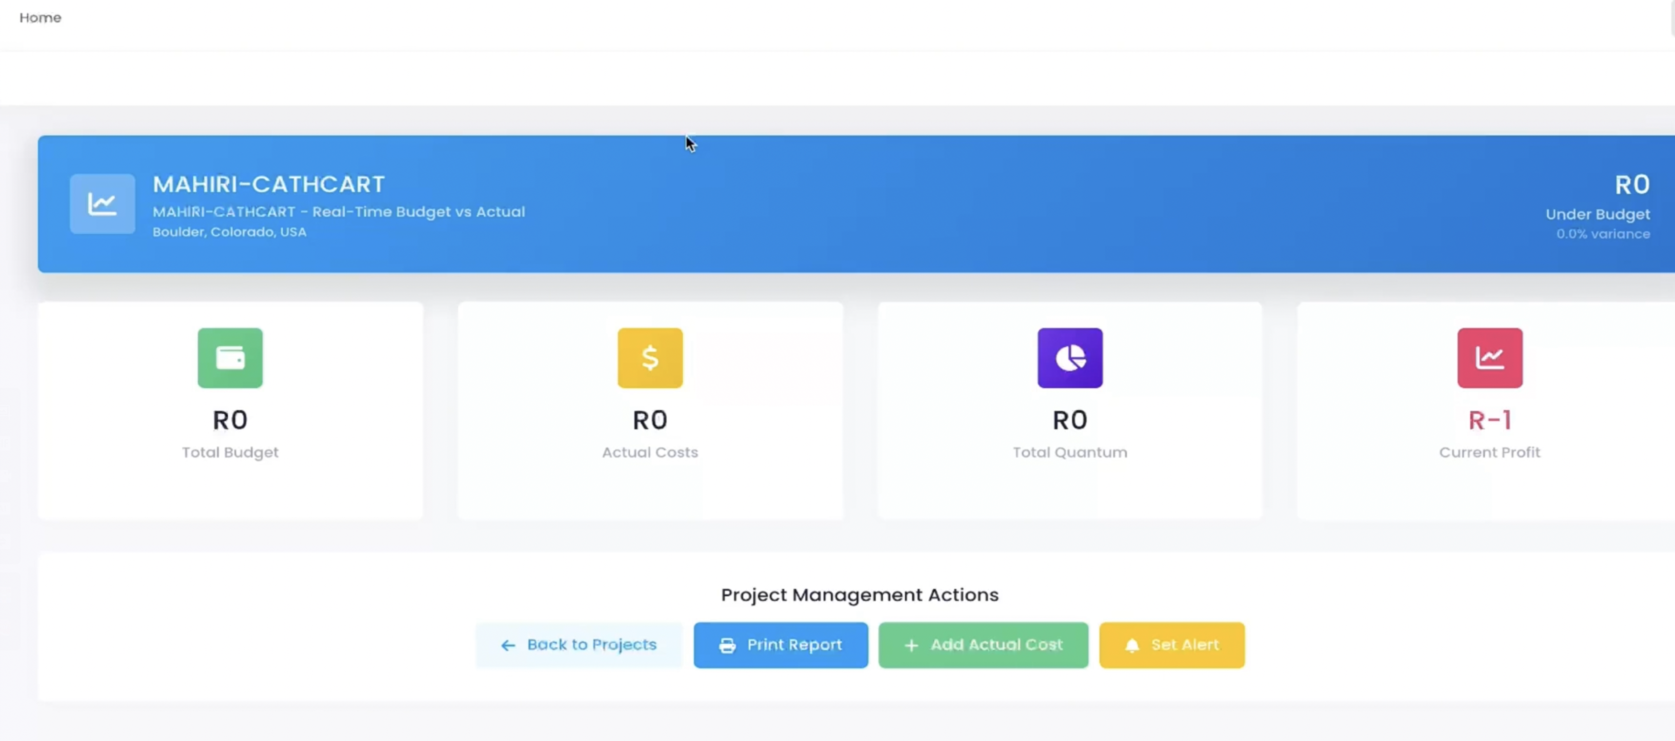Click the Under Budget status text
1675x741 pixels.
pos(1597,214)
